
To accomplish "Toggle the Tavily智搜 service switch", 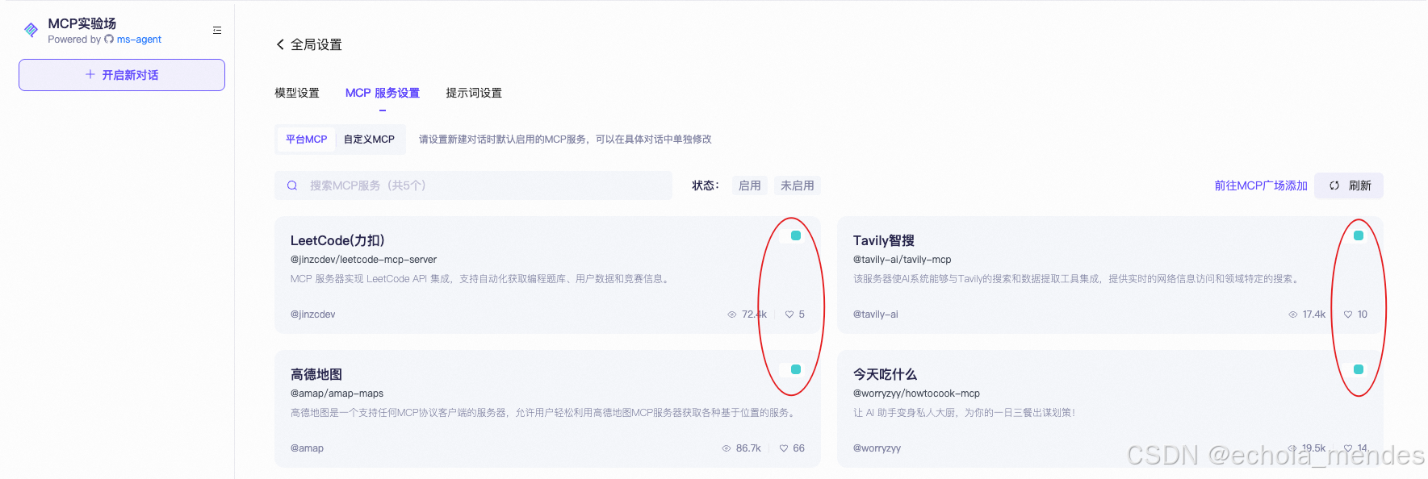I will [x=1355, y=235].
